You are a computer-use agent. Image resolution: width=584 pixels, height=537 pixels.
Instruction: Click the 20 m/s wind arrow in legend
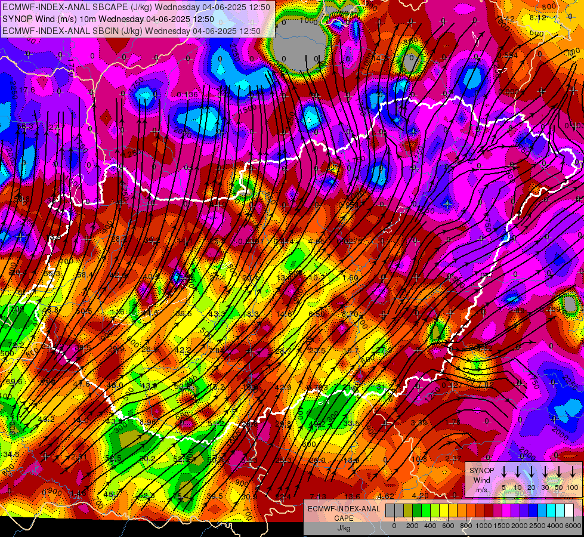(x=532, y=471)
